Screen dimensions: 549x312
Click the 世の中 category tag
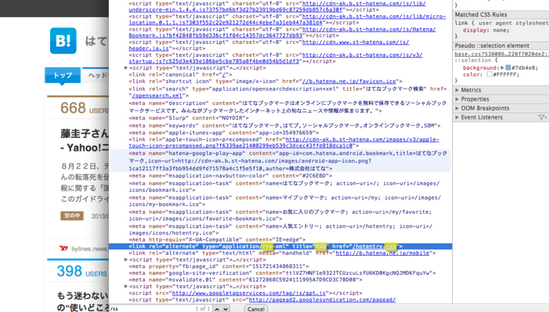[72, 216]
